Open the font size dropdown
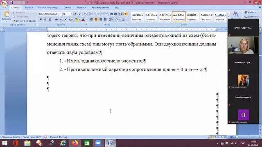Image resolution: width=262 pixels, height=147 pixels. click(71, 14)
